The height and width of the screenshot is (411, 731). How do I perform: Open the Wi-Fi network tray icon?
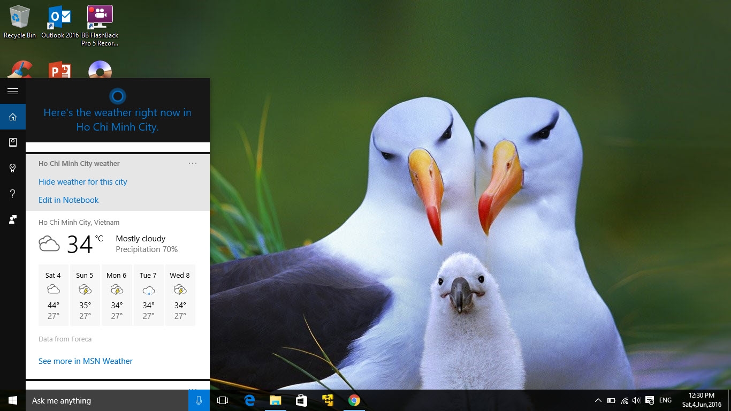625,400
